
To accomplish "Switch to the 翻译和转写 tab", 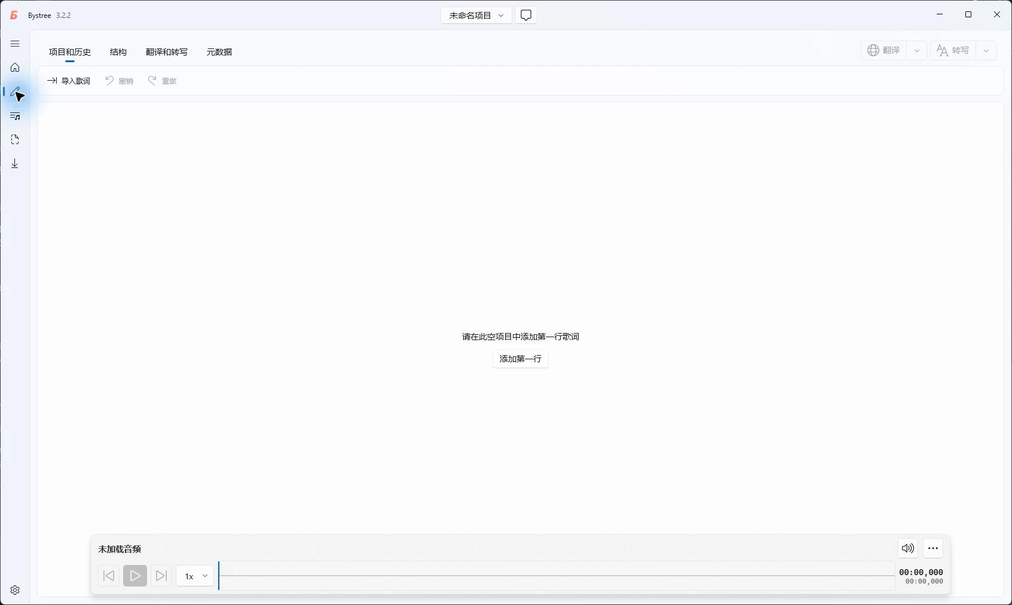I will pos(167,52).
